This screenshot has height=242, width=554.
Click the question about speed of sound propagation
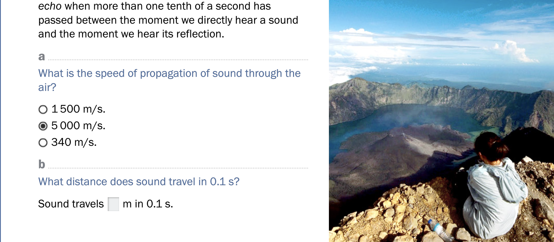(169, 80)
